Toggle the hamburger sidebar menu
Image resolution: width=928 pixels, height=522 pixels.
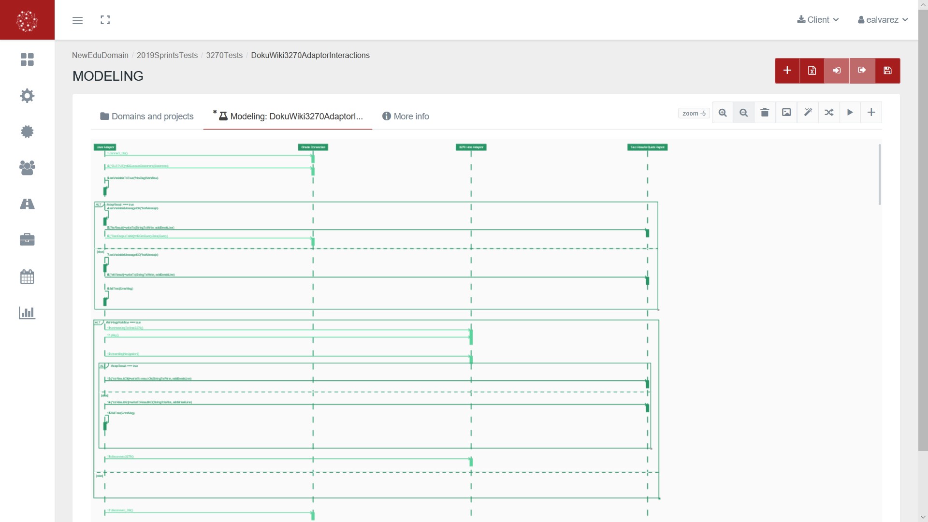[x=77, y=20]
